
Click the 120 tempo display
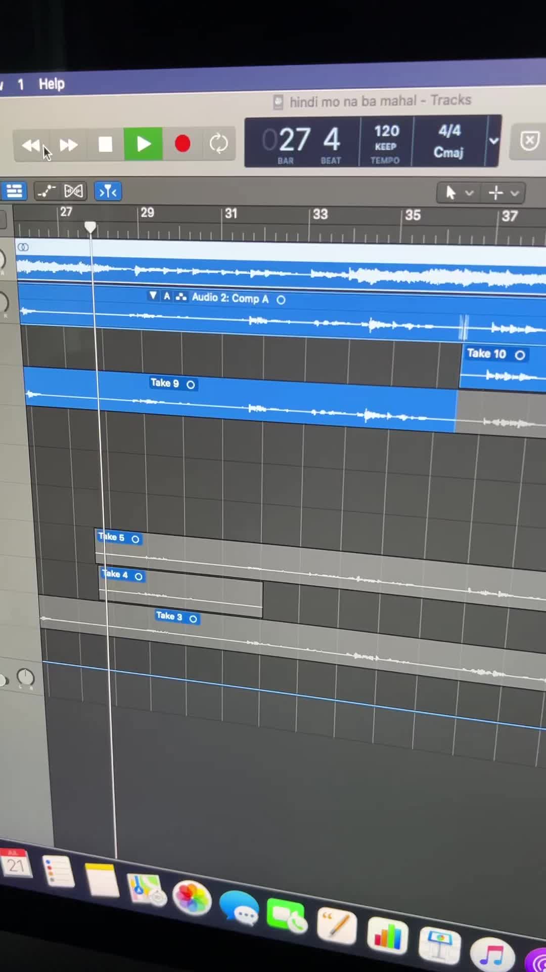386,143
